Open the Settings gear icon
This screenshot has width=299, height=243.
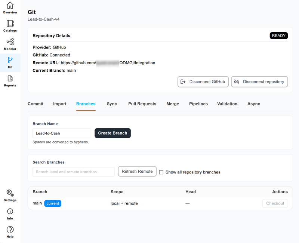[x=10, y=193]
